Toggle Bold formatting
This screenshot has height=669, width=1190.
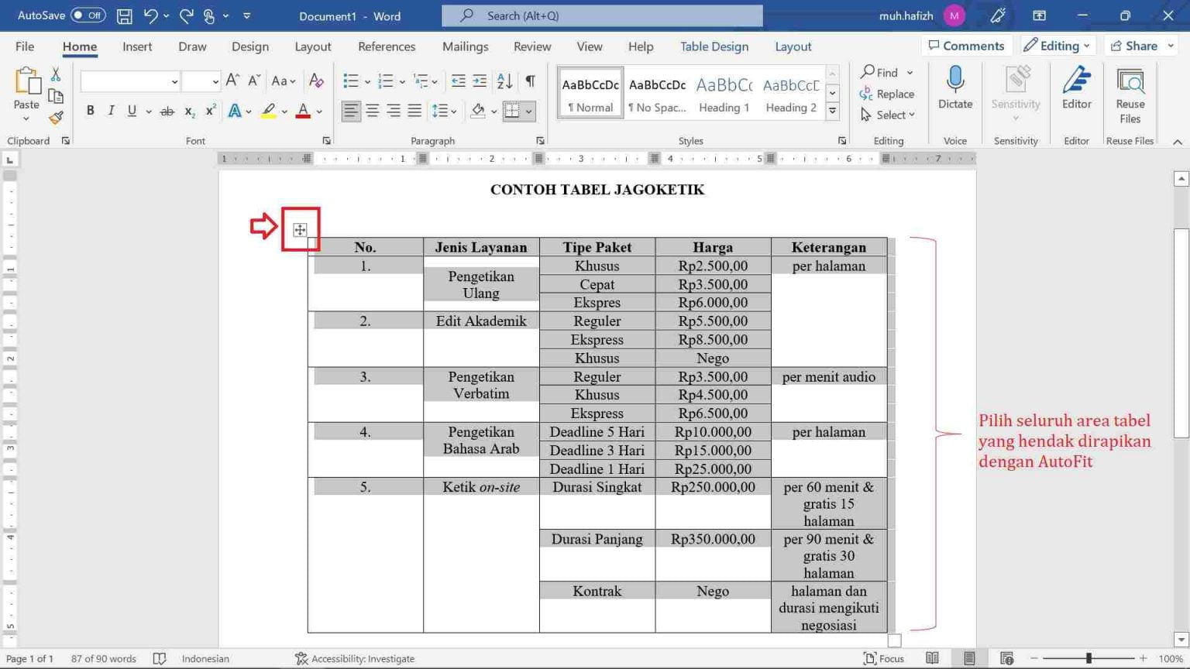click(90, 111)
